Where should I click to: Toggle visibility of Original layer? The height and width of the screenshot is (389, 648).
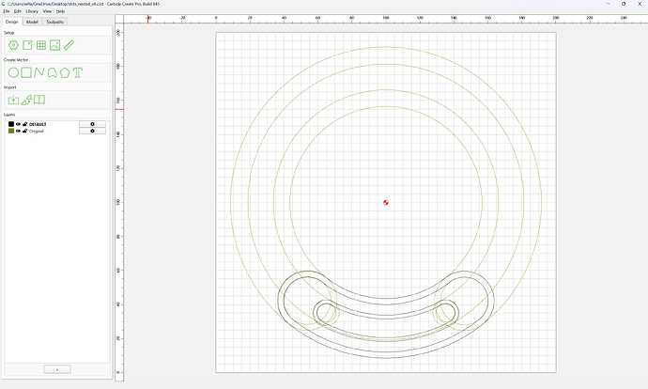tap(18, 131)
